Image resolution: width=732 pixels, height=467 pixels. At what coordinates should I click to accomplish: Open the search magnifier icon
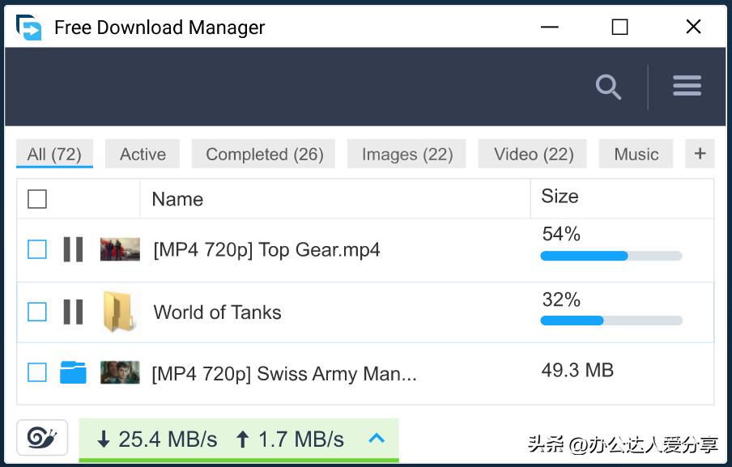(x=608, y=87)
